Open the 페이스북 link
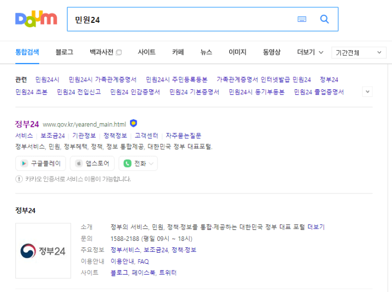 (x=144, y=272)
